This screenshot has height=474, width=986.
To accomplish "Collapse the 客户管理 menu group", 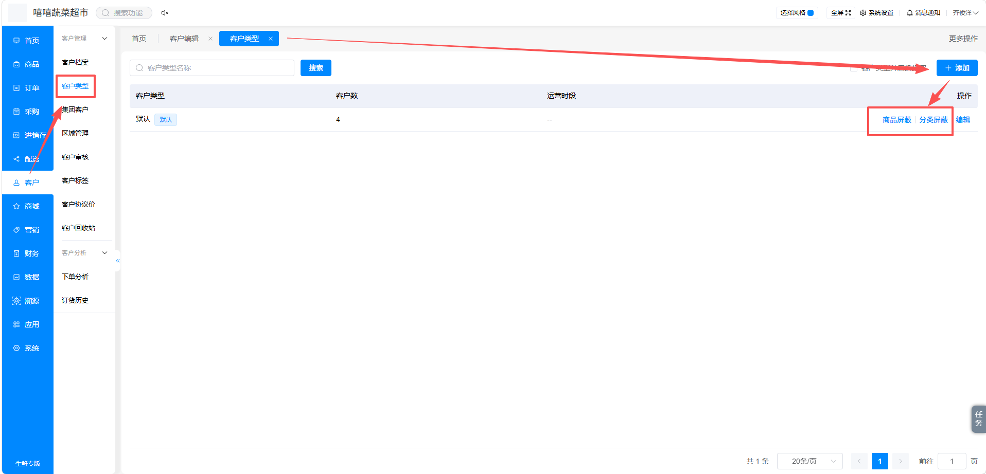I will pos(105,39).
